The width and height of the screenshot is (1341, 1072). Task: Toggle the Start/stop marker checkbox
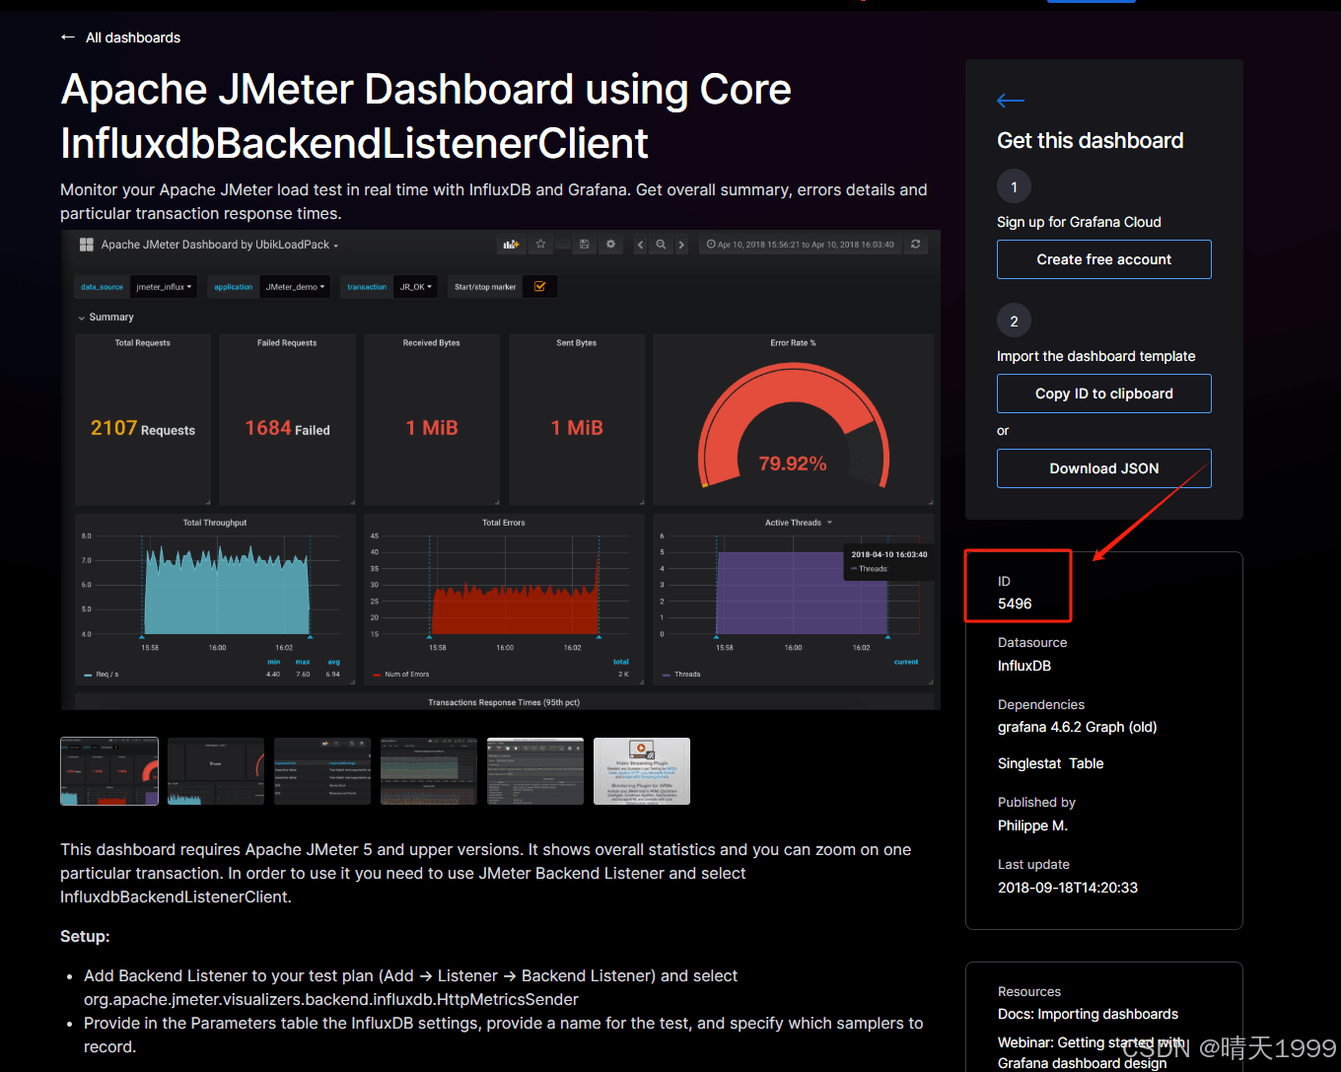point(539,287)
